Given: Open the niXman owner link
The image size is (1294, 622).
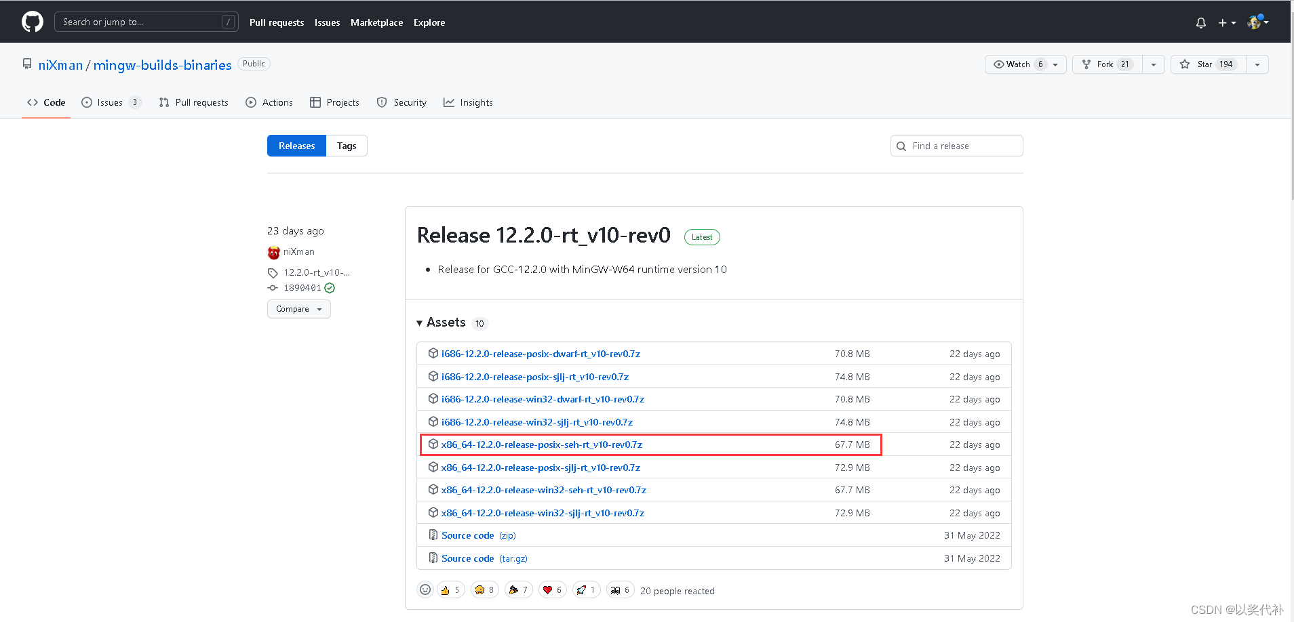Looking at the screenshot, I should [x=60, y=65].
